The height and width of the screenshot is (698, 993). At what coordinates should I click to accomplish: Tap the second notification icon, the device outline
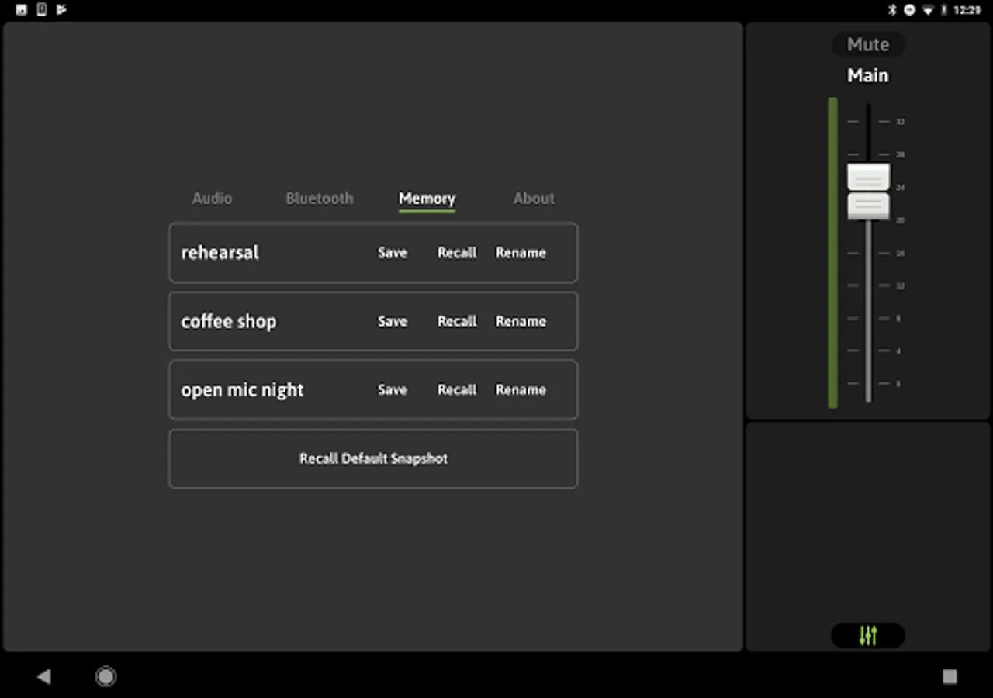42,10
